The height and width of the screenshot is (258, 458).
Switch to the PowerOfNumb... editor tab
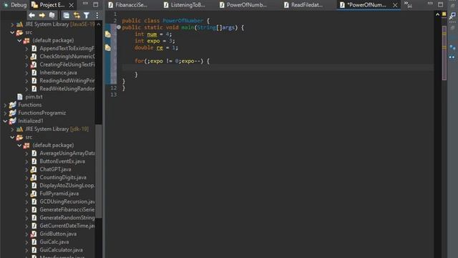coord(243,5)
